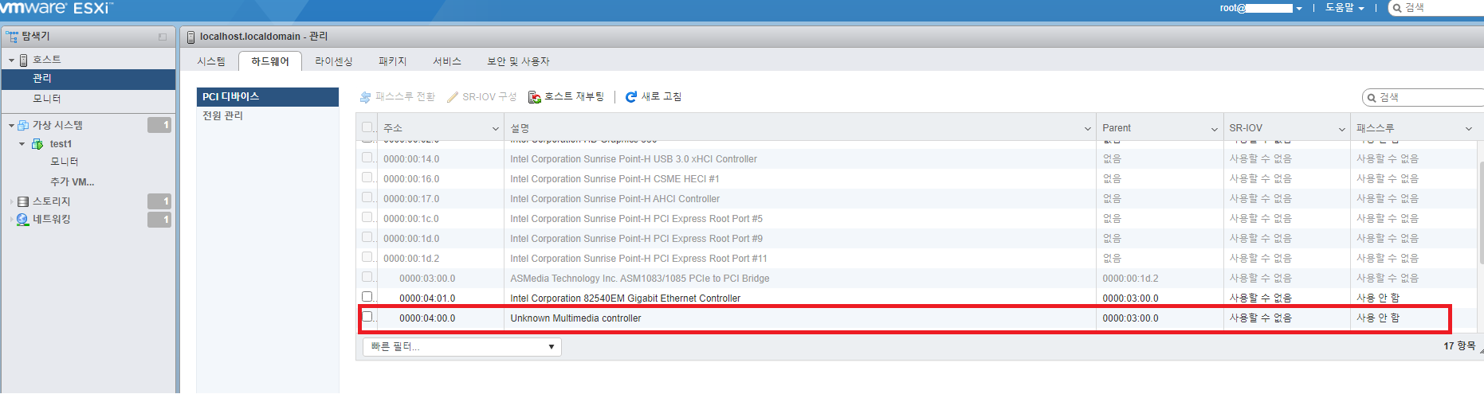
Task: Check the box for 0000:00:17.0 AHCI Controller row
Action: click(367, 197)
